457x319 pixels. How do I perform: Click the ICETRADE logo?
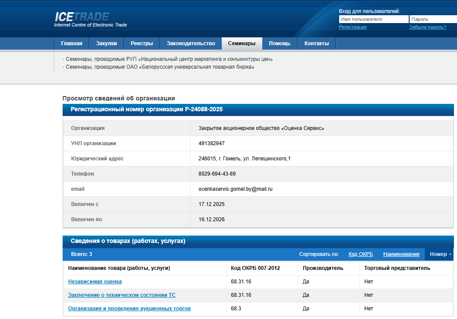[82, 17]
